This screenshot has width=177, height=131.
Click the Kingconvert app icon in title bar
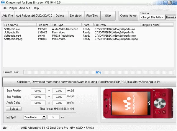3,2
